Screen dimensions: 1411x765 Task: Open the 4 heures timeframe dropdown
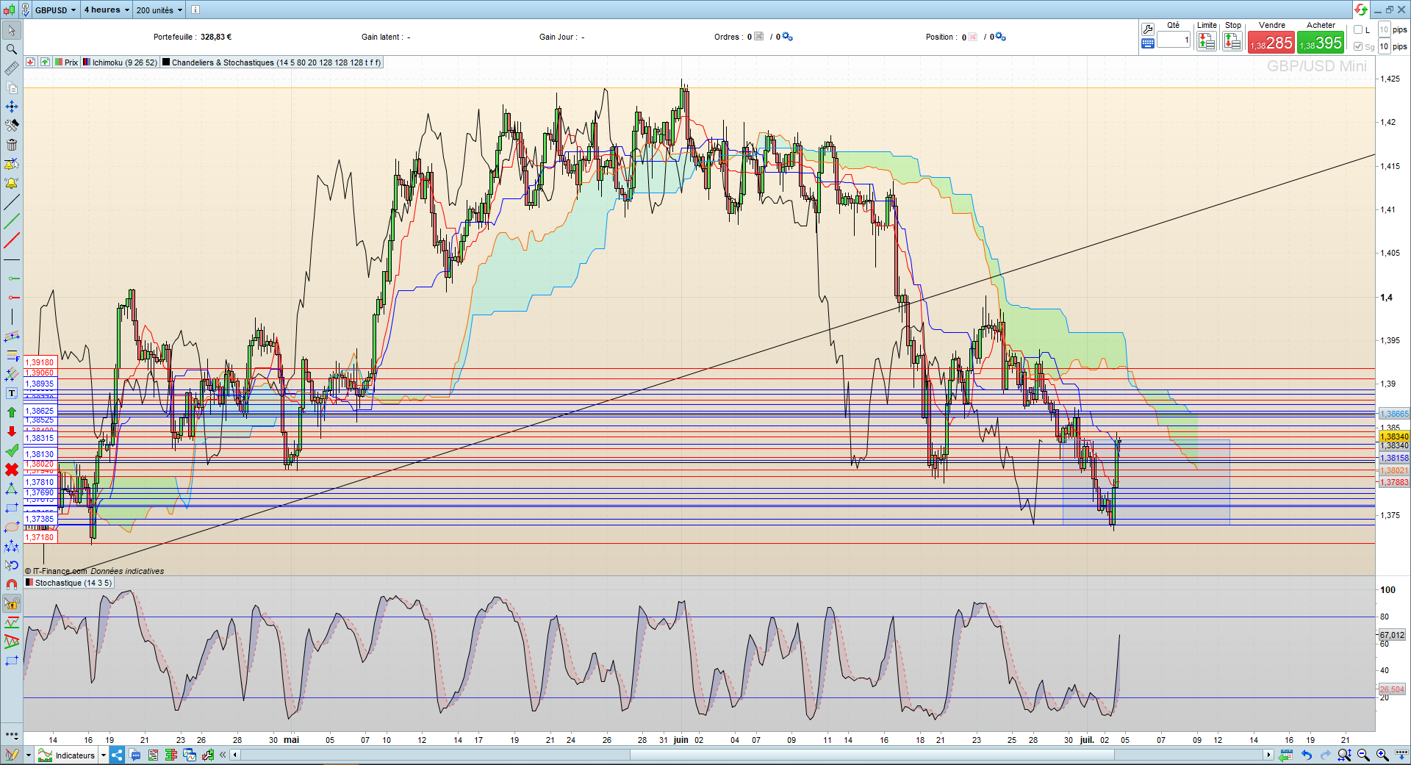[x=107, y=10]
